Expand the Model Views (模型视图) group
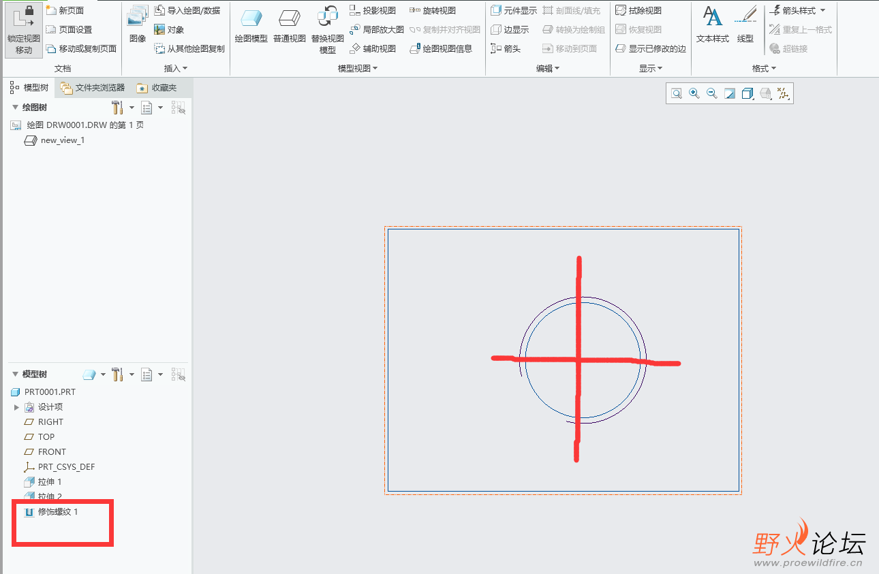Viewport: 879px width, 574px height. pos(358,68)
